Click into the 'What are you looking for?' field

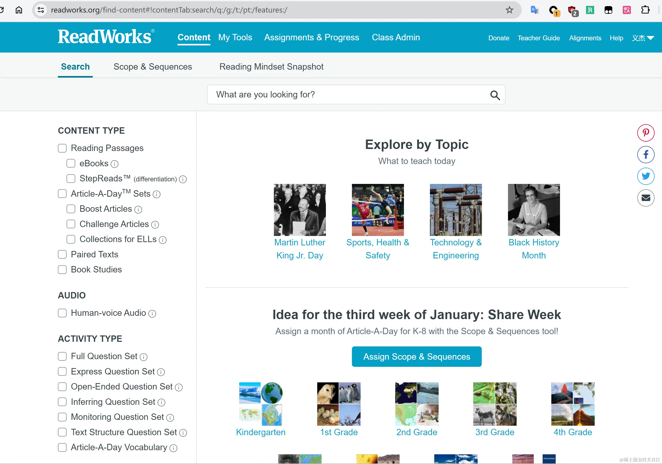346,95
